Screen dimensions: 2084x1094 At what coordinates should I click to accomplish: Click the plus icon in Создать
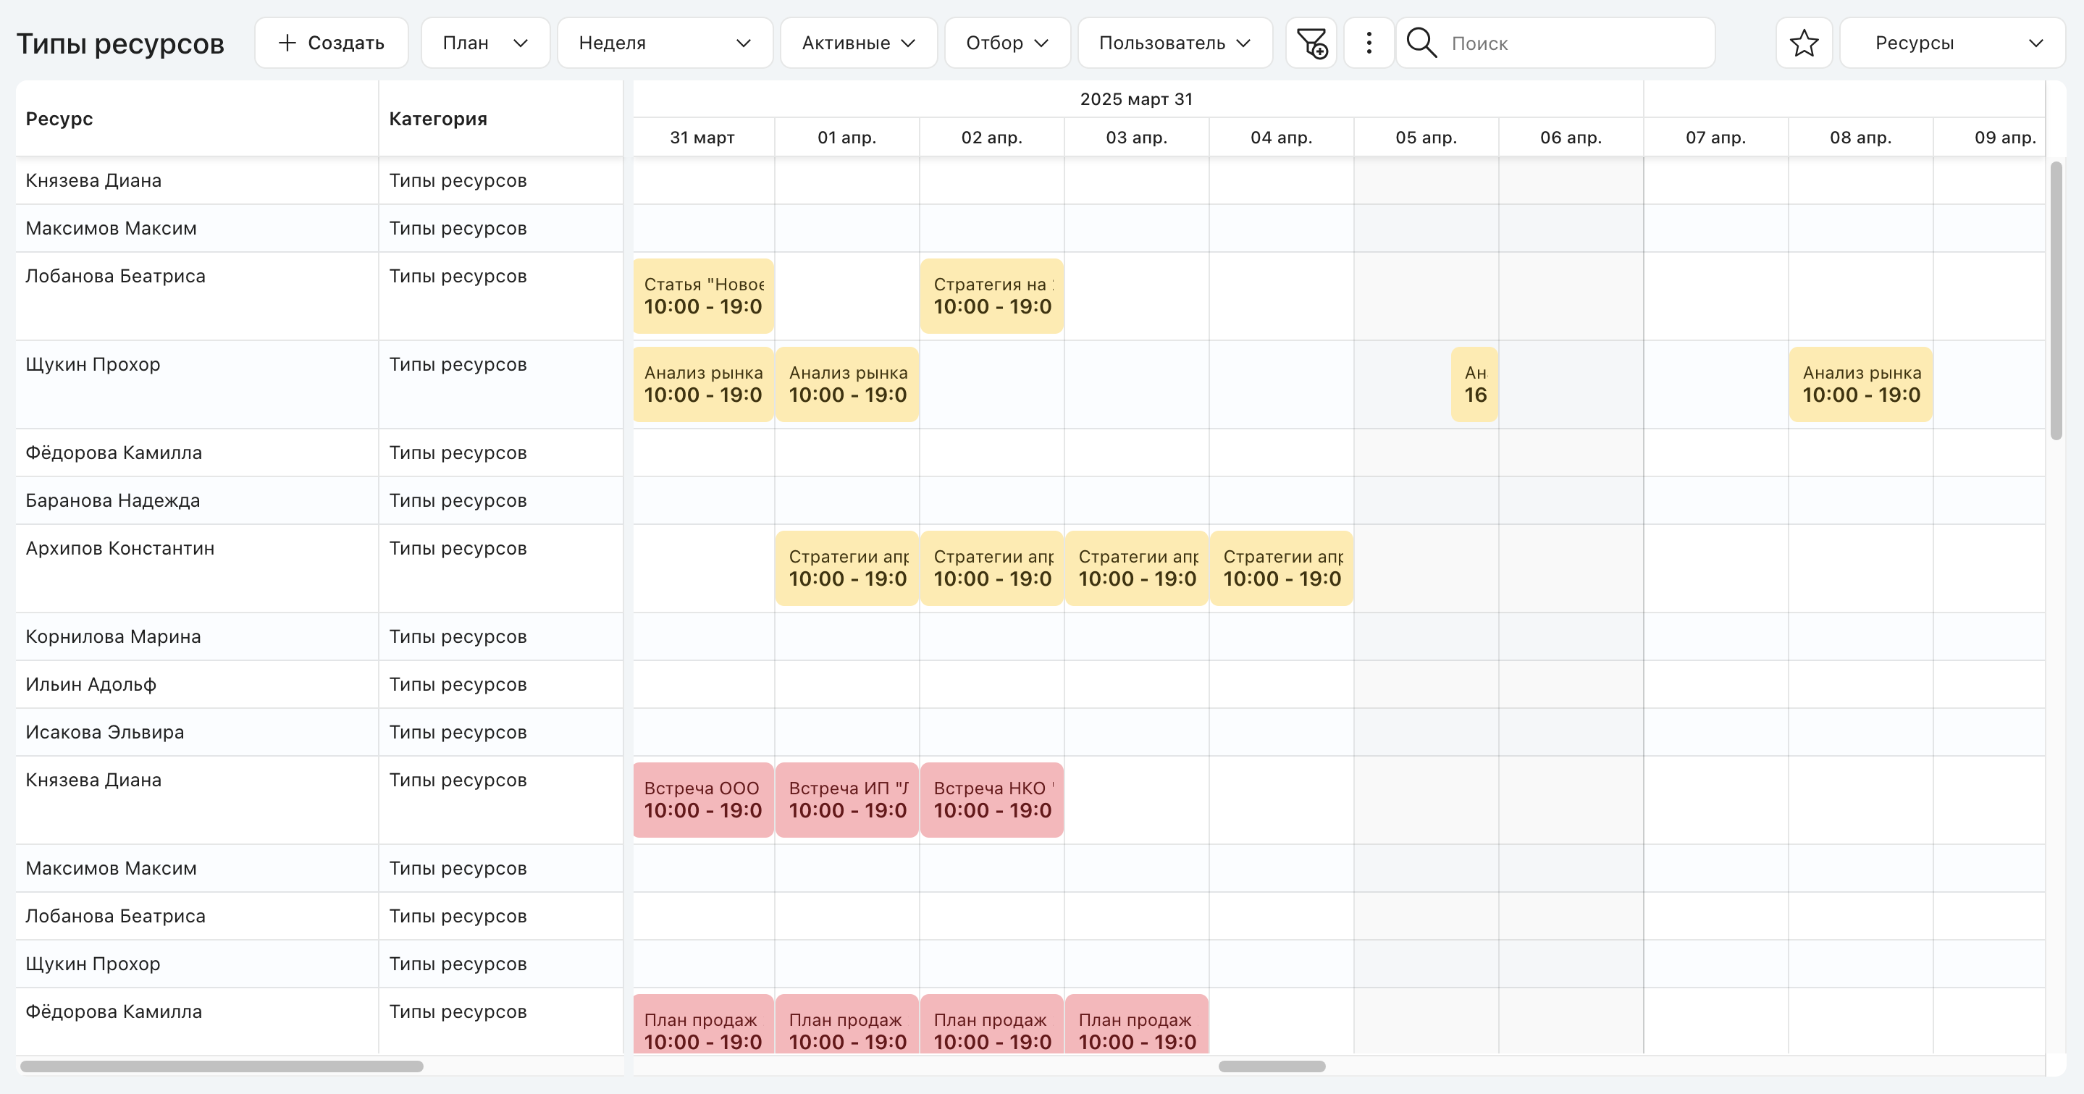click(x=287, y=43)
